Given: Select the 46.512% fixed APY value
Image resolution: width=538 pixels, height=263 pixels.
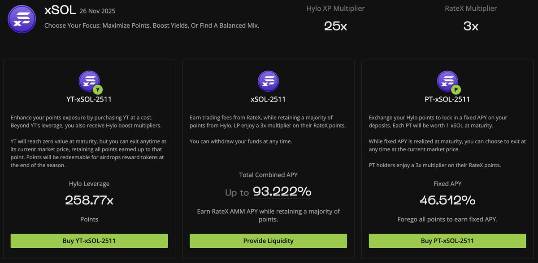Looking at the screenshot, I should [447, 200].
